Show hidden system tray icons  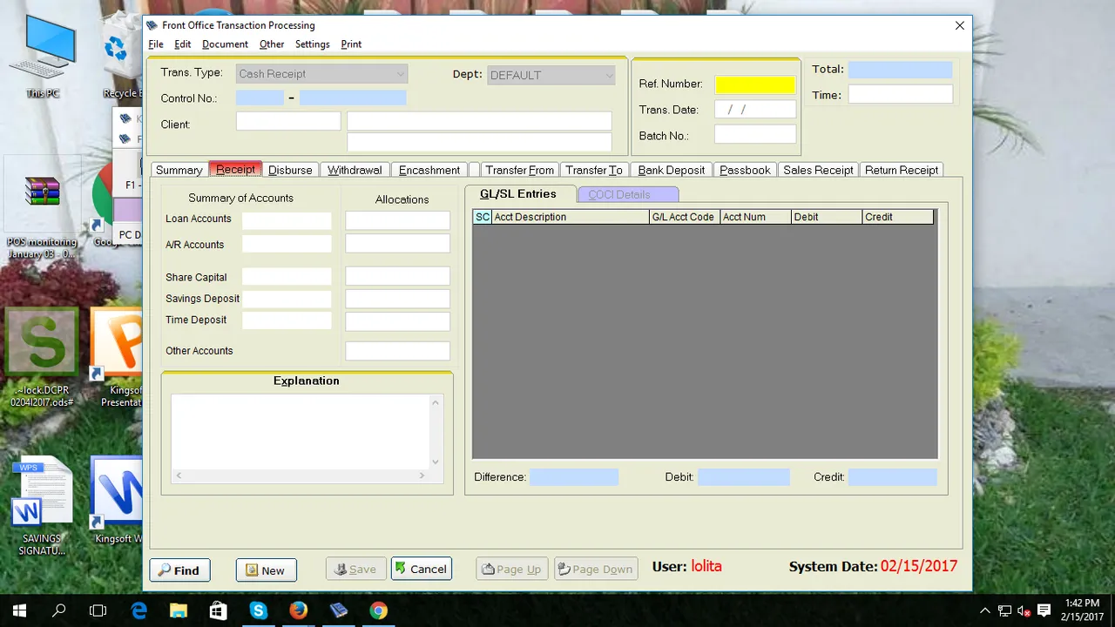[x=985, y=610]
